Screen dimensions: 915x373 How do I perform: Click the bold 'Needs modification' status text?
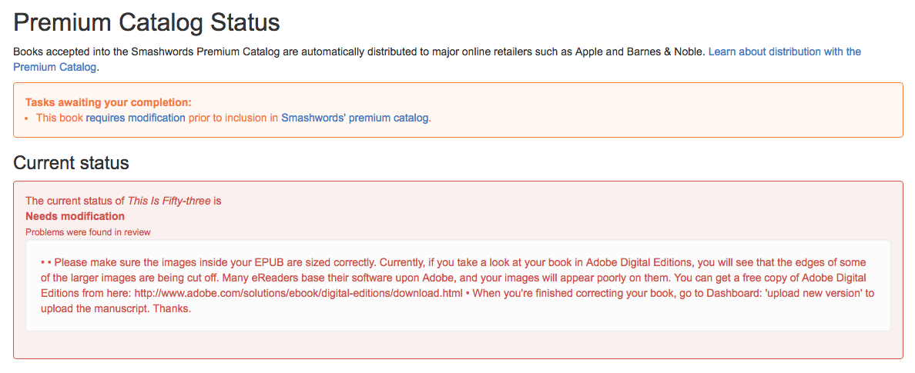tap(75, 216)
